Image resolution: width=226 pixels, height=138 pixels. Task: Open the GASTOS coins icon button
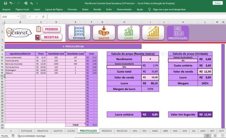[x=104, y=33]
